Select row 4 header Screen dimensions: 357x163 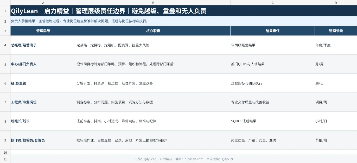(x=5, y=45)
